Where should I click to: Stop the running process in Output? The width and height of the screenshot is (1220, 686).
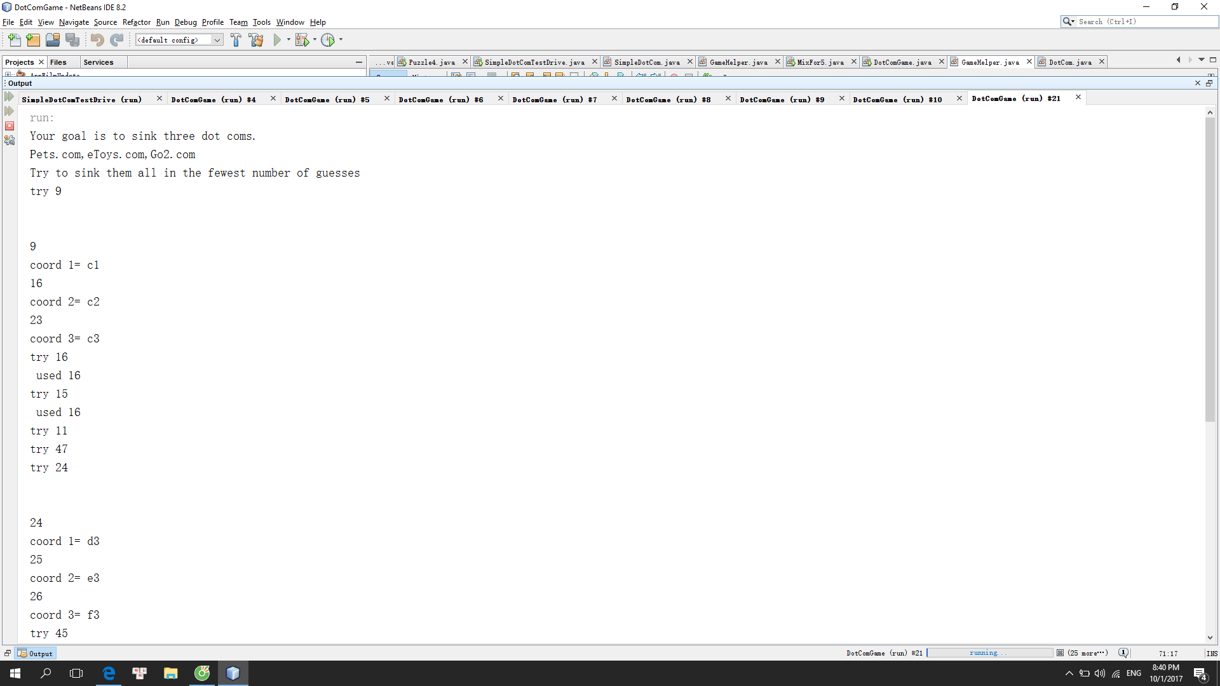tap(10, 126)
